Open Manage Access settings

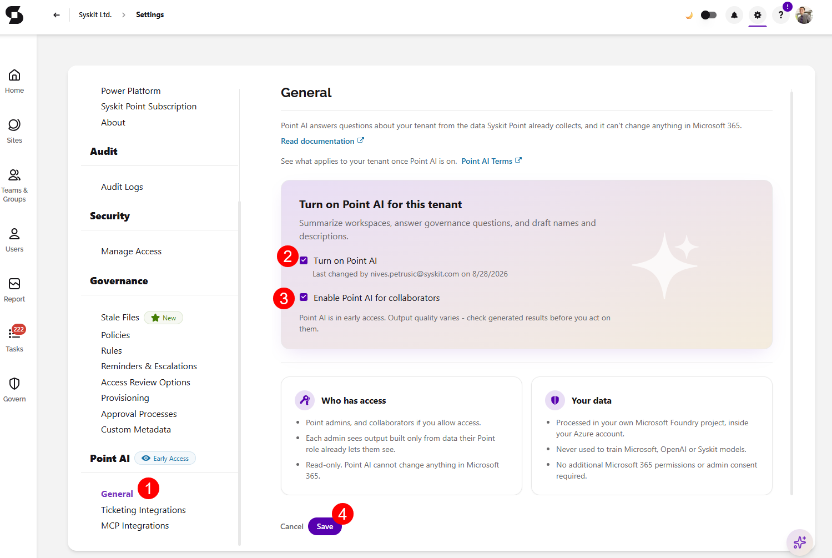[x=132, y=252]
